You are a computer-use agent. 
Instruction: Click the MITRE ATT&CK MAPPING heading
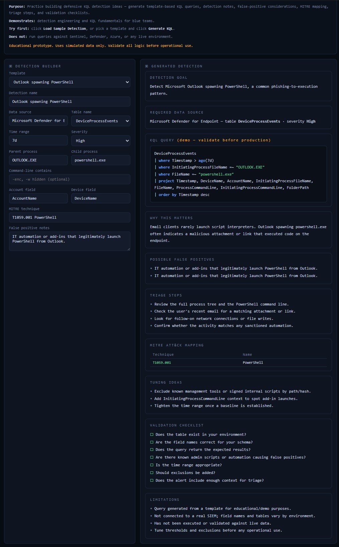coord(177,345)
